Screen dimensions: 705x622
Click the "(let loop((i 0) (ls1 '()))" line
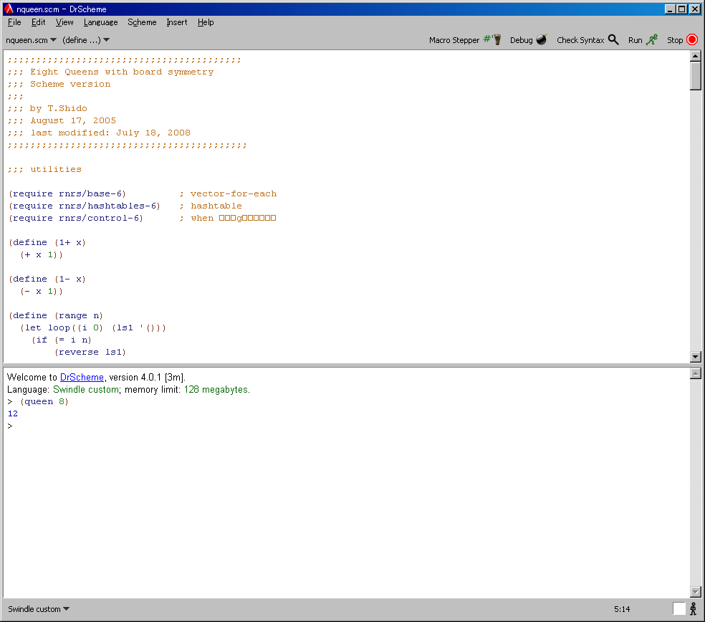[93, 328]
